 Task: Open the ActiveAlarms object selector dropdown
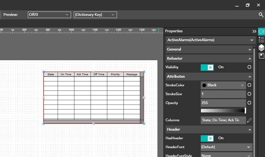[210, 40]
